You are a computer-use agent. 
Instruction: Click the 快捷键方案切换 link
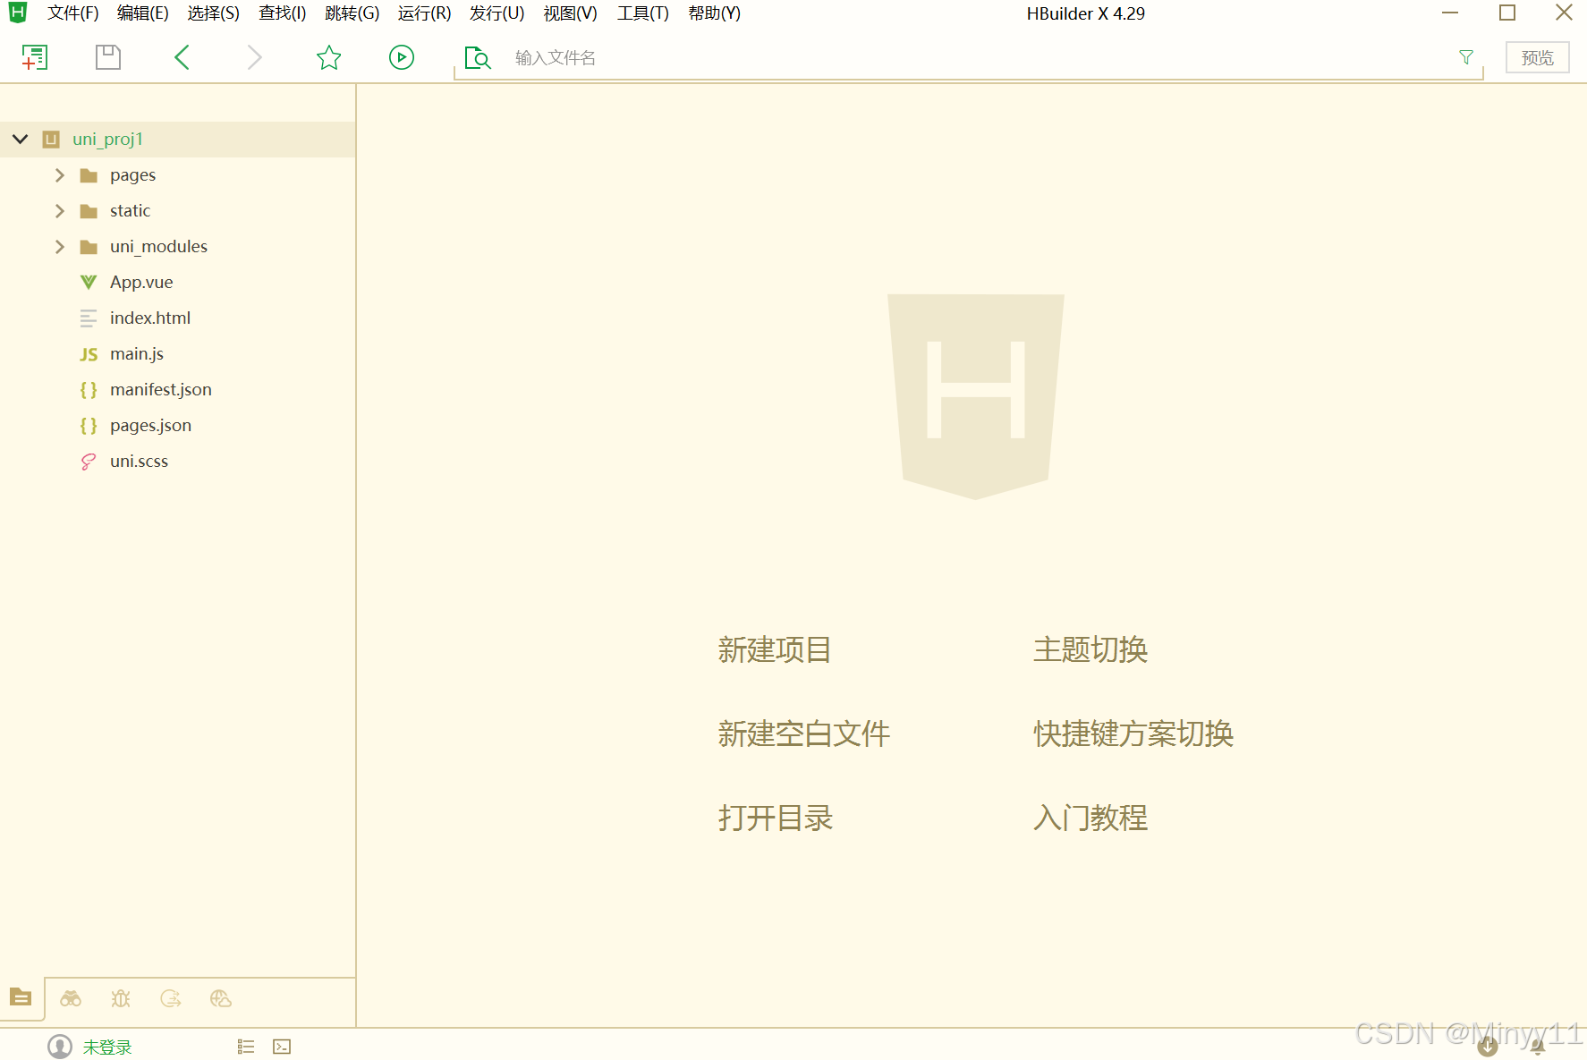(1133, 734)
